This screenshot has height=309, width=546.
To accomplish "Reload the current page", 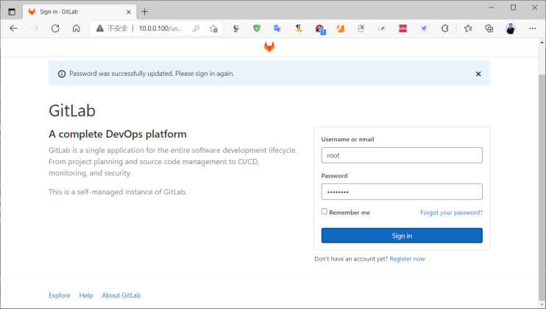I will [55, 29].
